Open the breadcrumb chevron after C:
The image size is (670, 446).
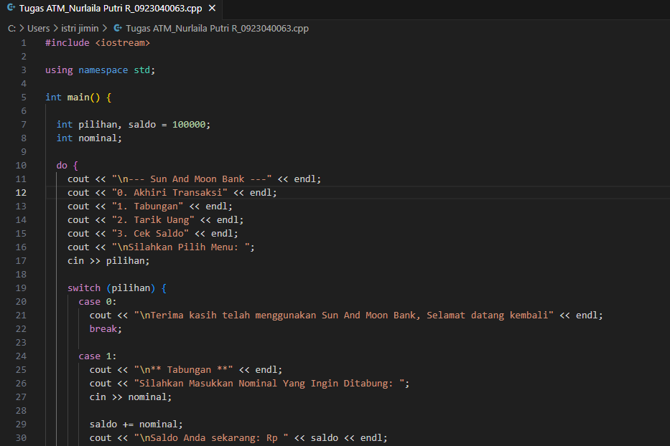point(20,28)
